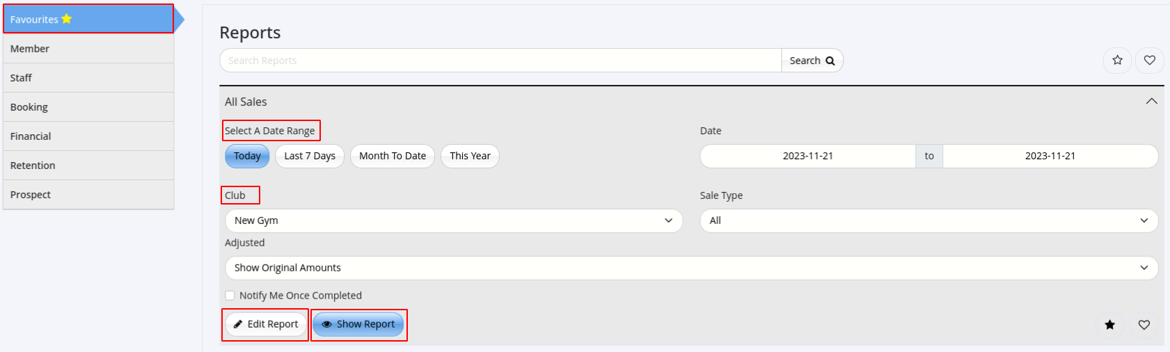Open the Financial reports category

pyautogui.click(x=88, y=136)
